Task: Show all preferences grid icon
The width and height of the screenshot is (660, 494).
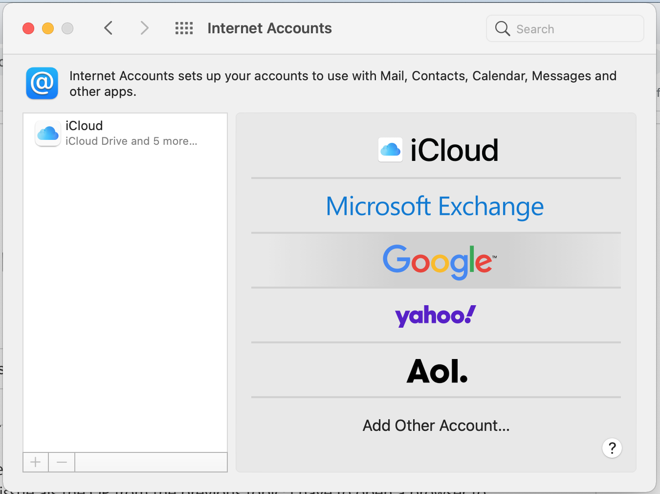Action: (184, 28)
